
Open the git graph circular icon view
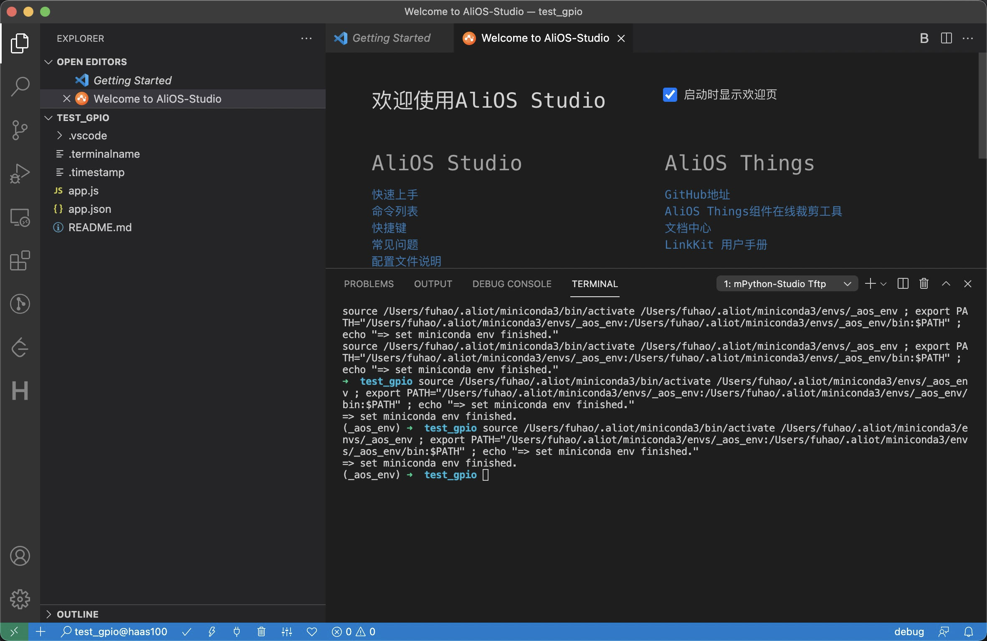pos(20,304)
